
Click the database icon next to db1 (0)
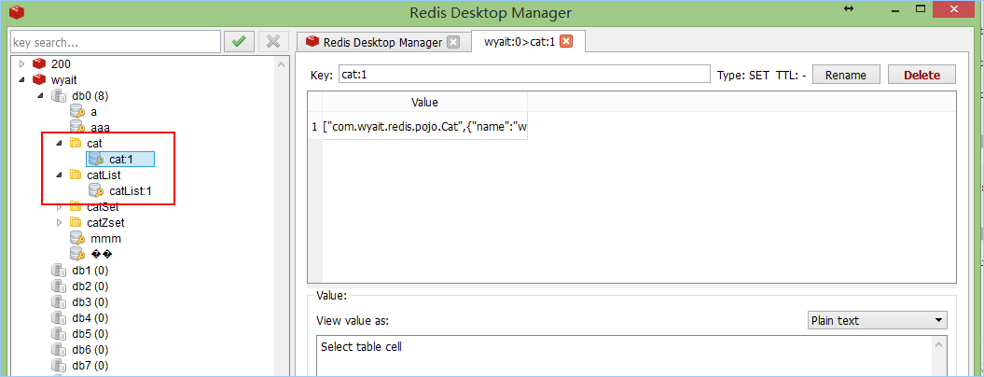59,271
